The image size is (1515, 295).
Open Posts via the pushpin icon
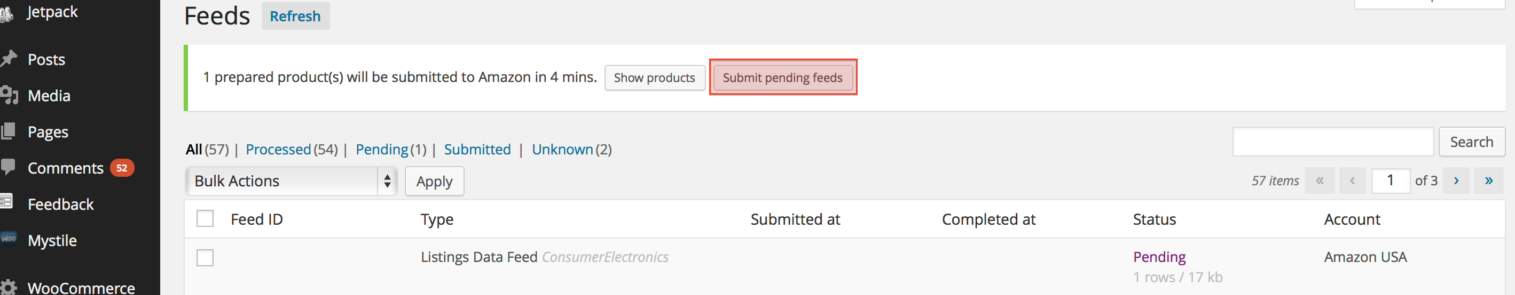coord(8,59)
